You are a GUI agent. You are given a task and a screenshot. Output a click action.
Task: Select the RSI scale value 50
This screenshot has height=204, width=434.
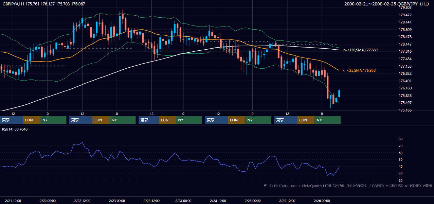400,159
